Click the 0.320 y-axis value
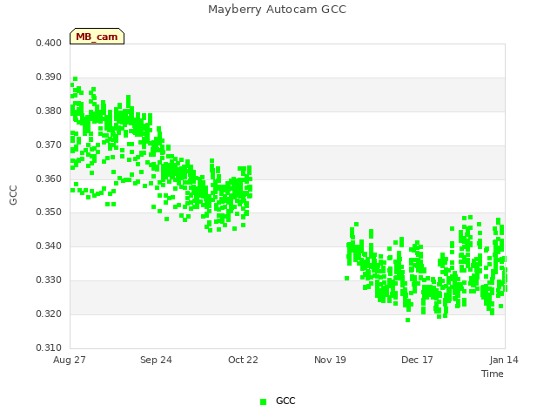The height and width of the screenshot is (418, 557). [x=49, y=313]
